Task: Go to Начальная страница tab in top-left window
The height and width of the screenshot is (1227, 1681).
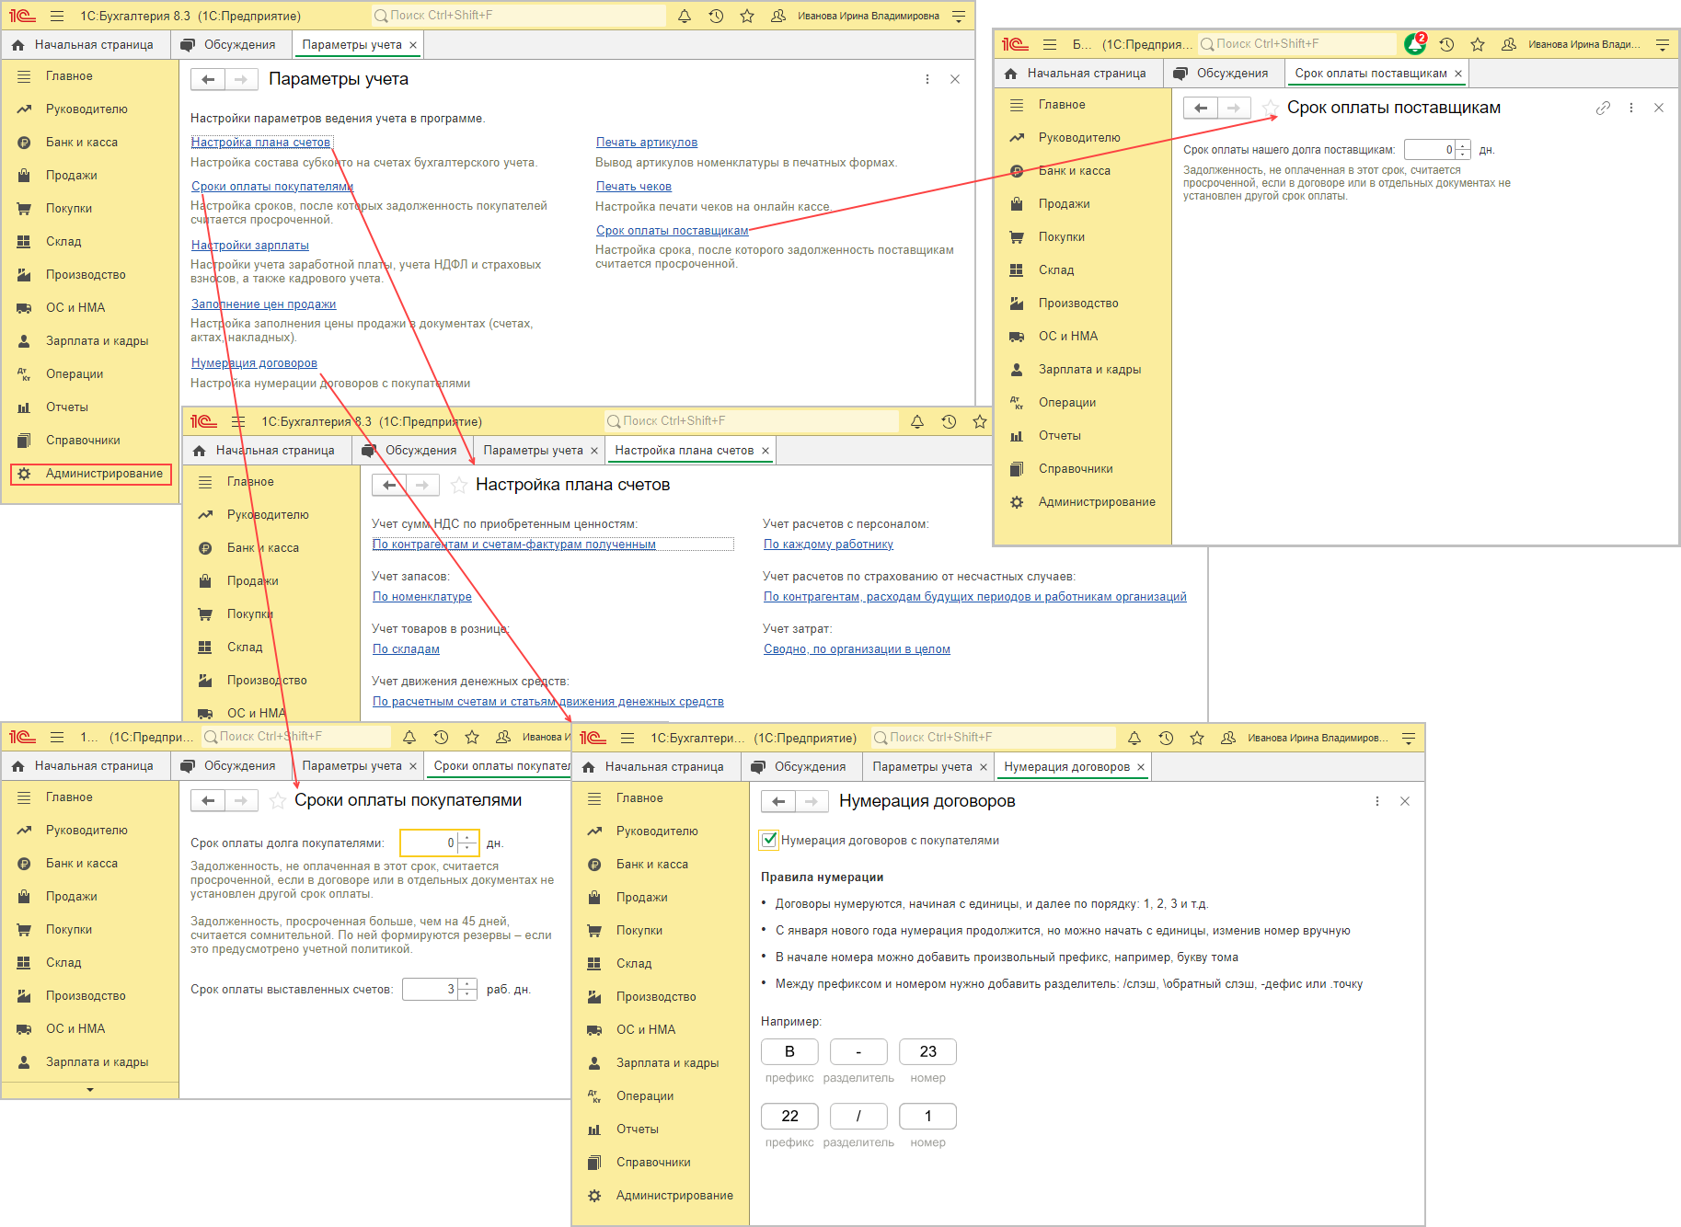Action: pyautogui.click(x=84, y=45)
